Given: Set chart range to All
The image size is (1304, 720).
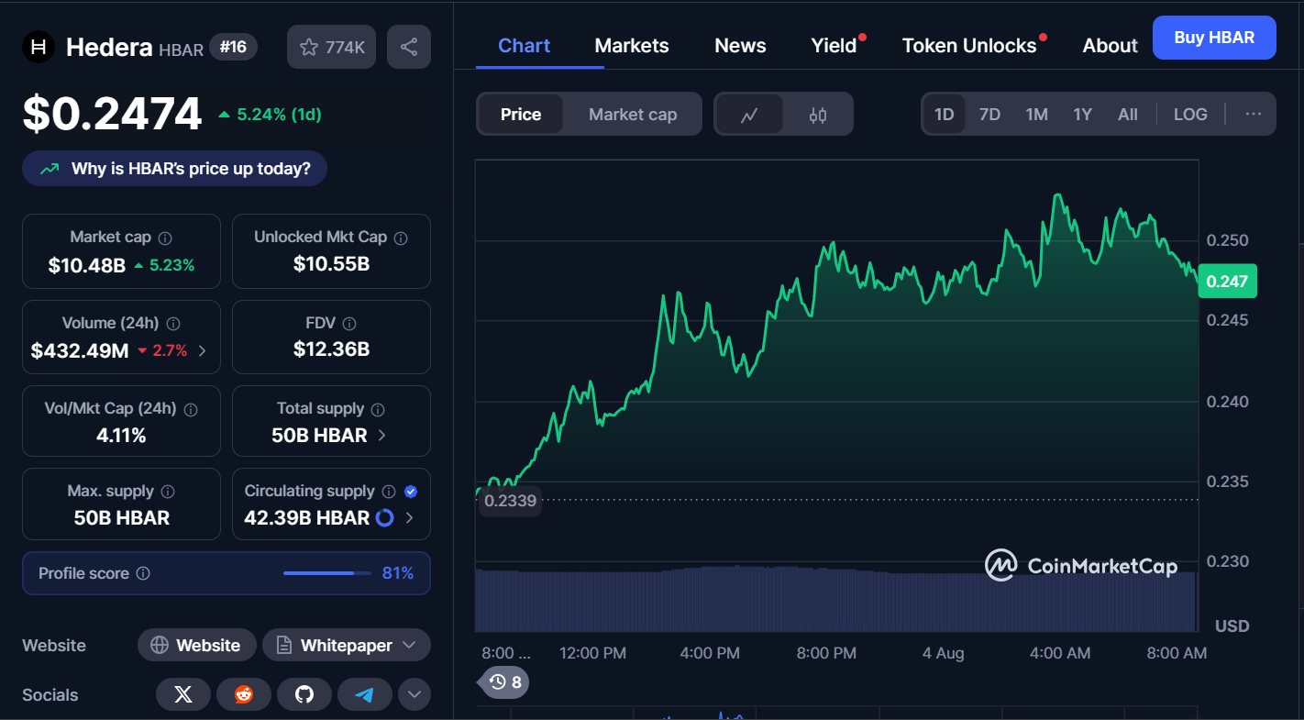Looking at the screenshot, I should coord(1128,115).
